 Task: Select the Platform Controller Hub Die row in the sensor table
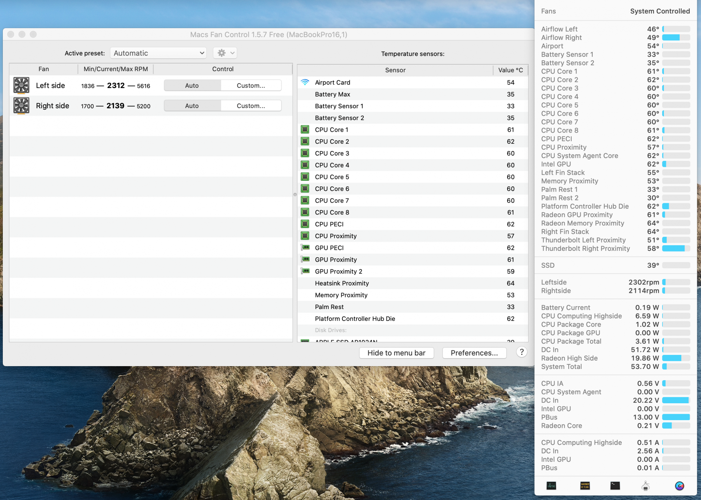[413, 319]
